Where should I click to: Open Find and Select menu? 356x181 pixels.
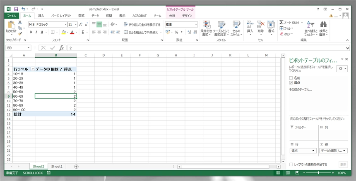tap(323, 28)
